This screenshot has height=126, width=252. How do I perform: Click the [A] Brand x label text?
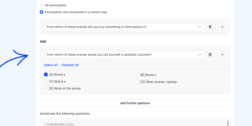pyautogui.click(x=57, y=75)
